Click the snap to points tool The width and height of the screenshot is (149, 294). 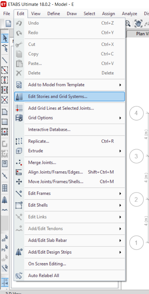[x=5, y=282]
